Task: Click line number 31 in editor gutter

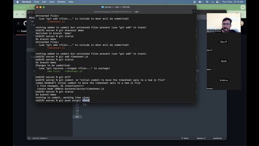Action: click(77, 114)
